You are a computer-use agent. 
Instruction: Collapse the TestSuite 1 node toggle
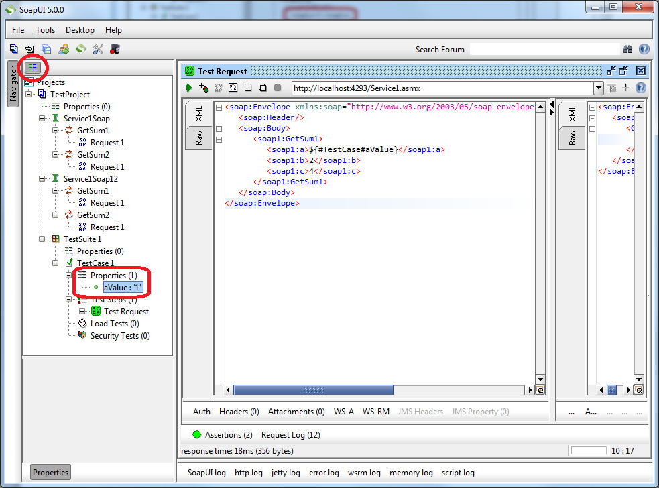[x=42, y=239]
